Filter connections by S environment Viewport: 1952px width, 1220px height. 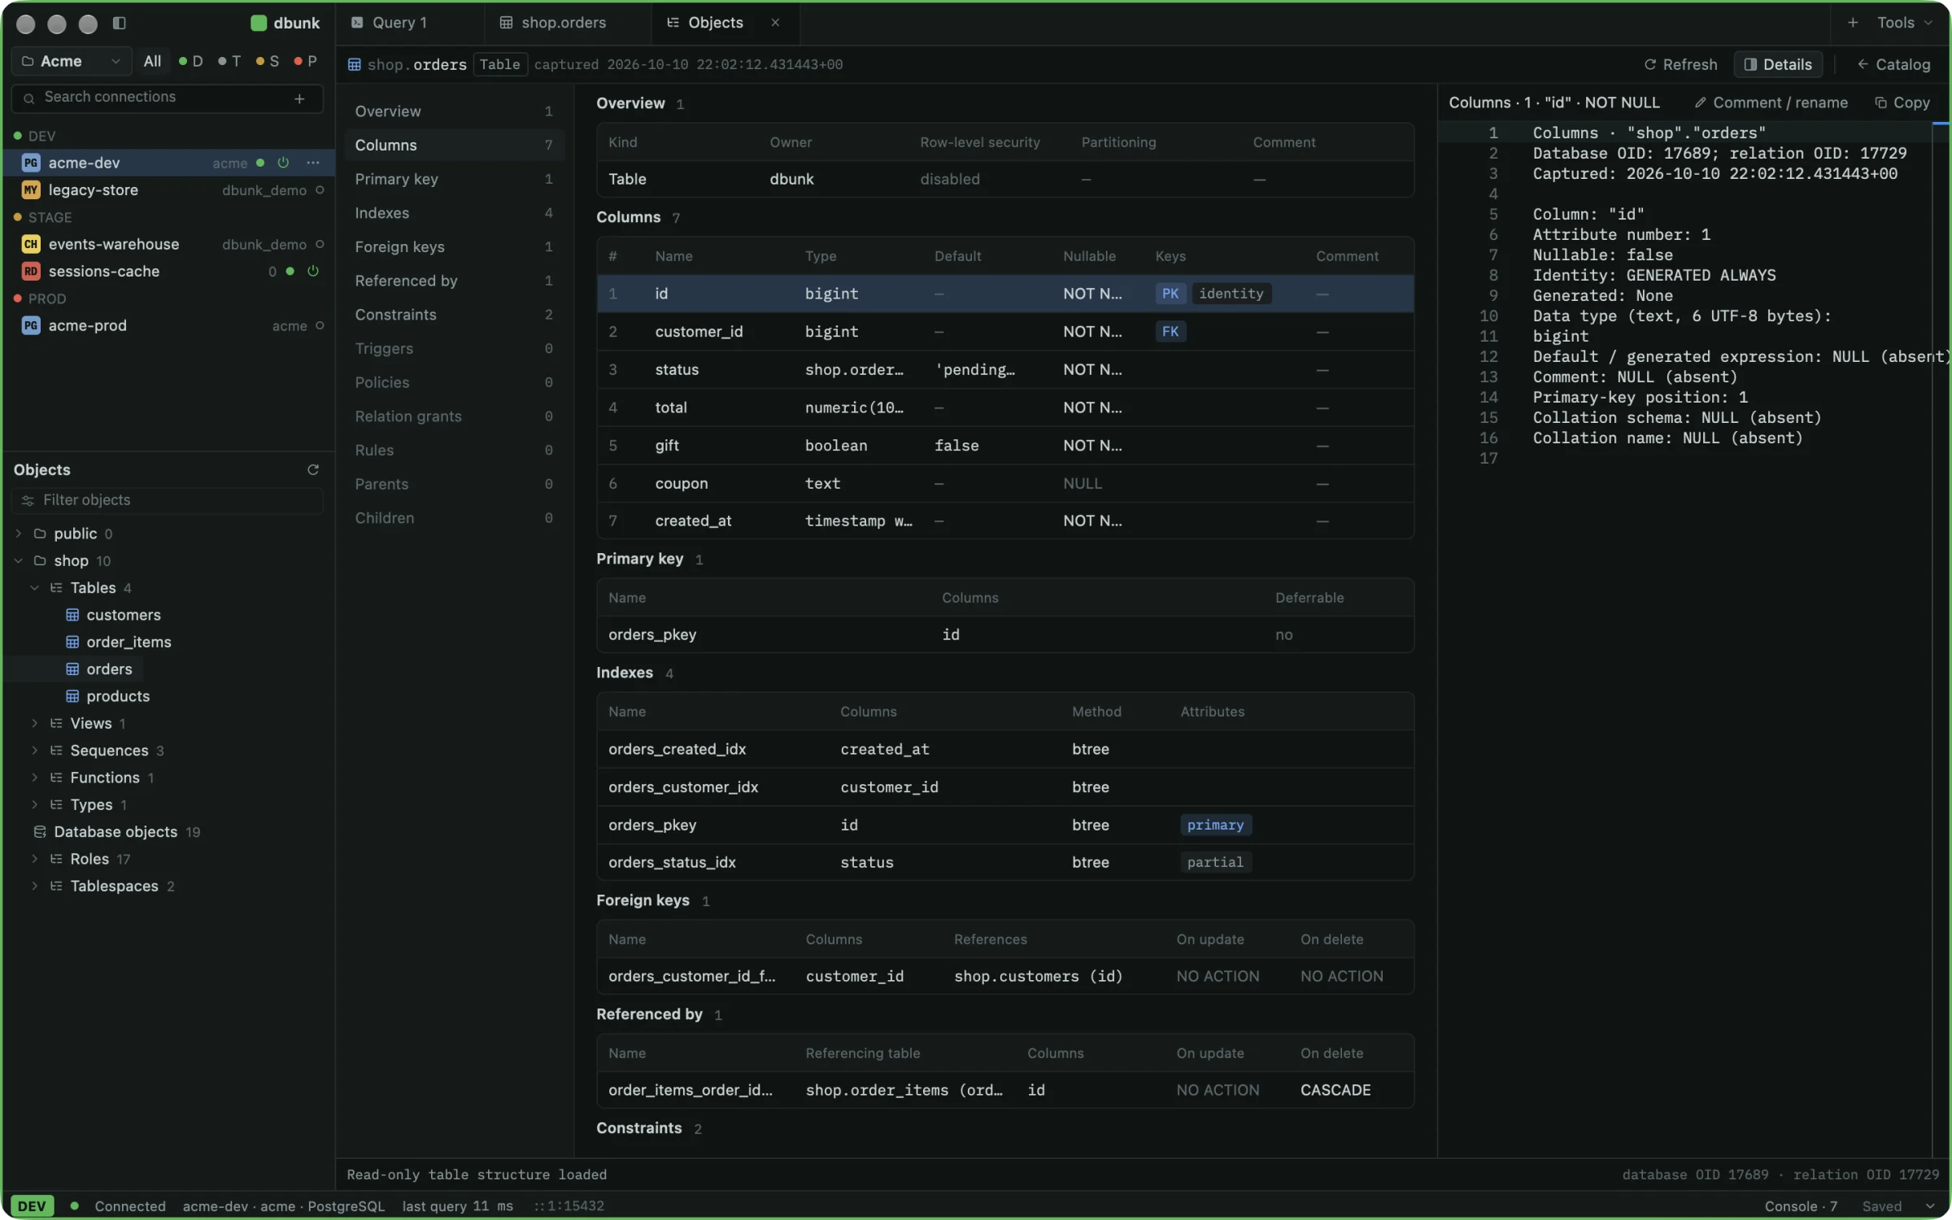[268, 61]
